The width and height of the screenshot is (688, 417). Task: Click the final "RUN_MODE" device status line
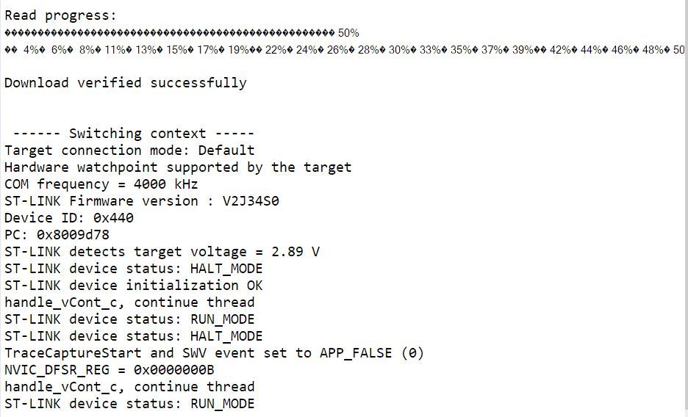click(129, 404)
